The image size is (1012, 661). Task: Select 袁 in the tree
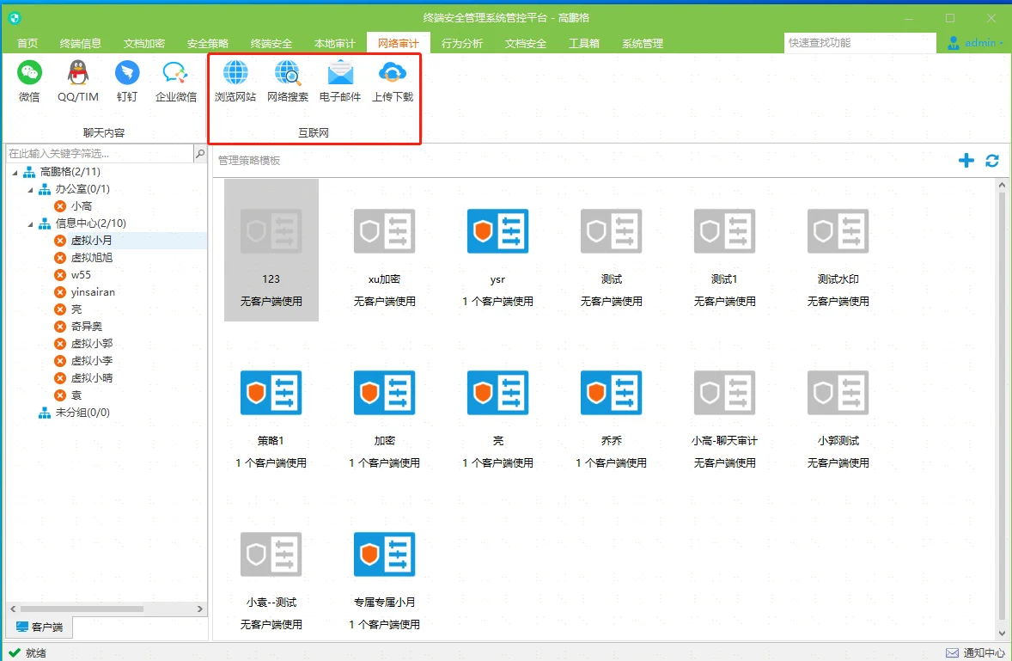pos(76,395)
